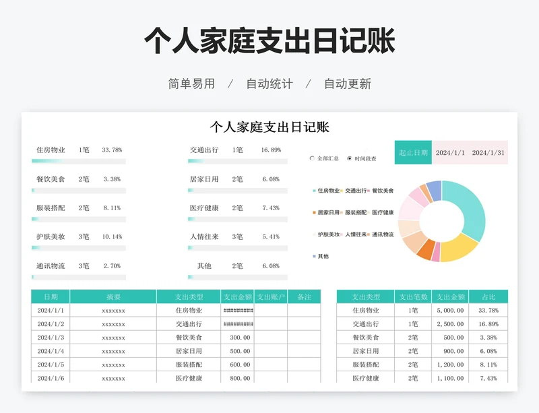Click 其他 legend entry with blue marker
The image size is (539, 413).
pyautogui.click(x=321, y=256)
